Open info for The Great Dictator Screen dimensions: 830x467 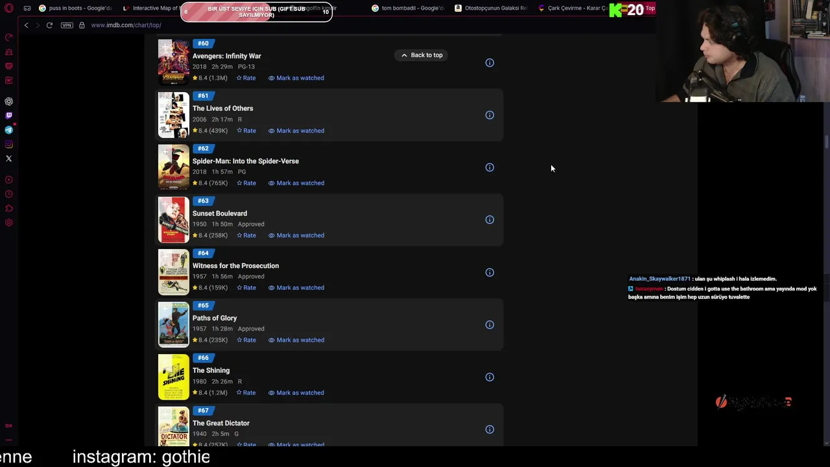pos(490,429)
